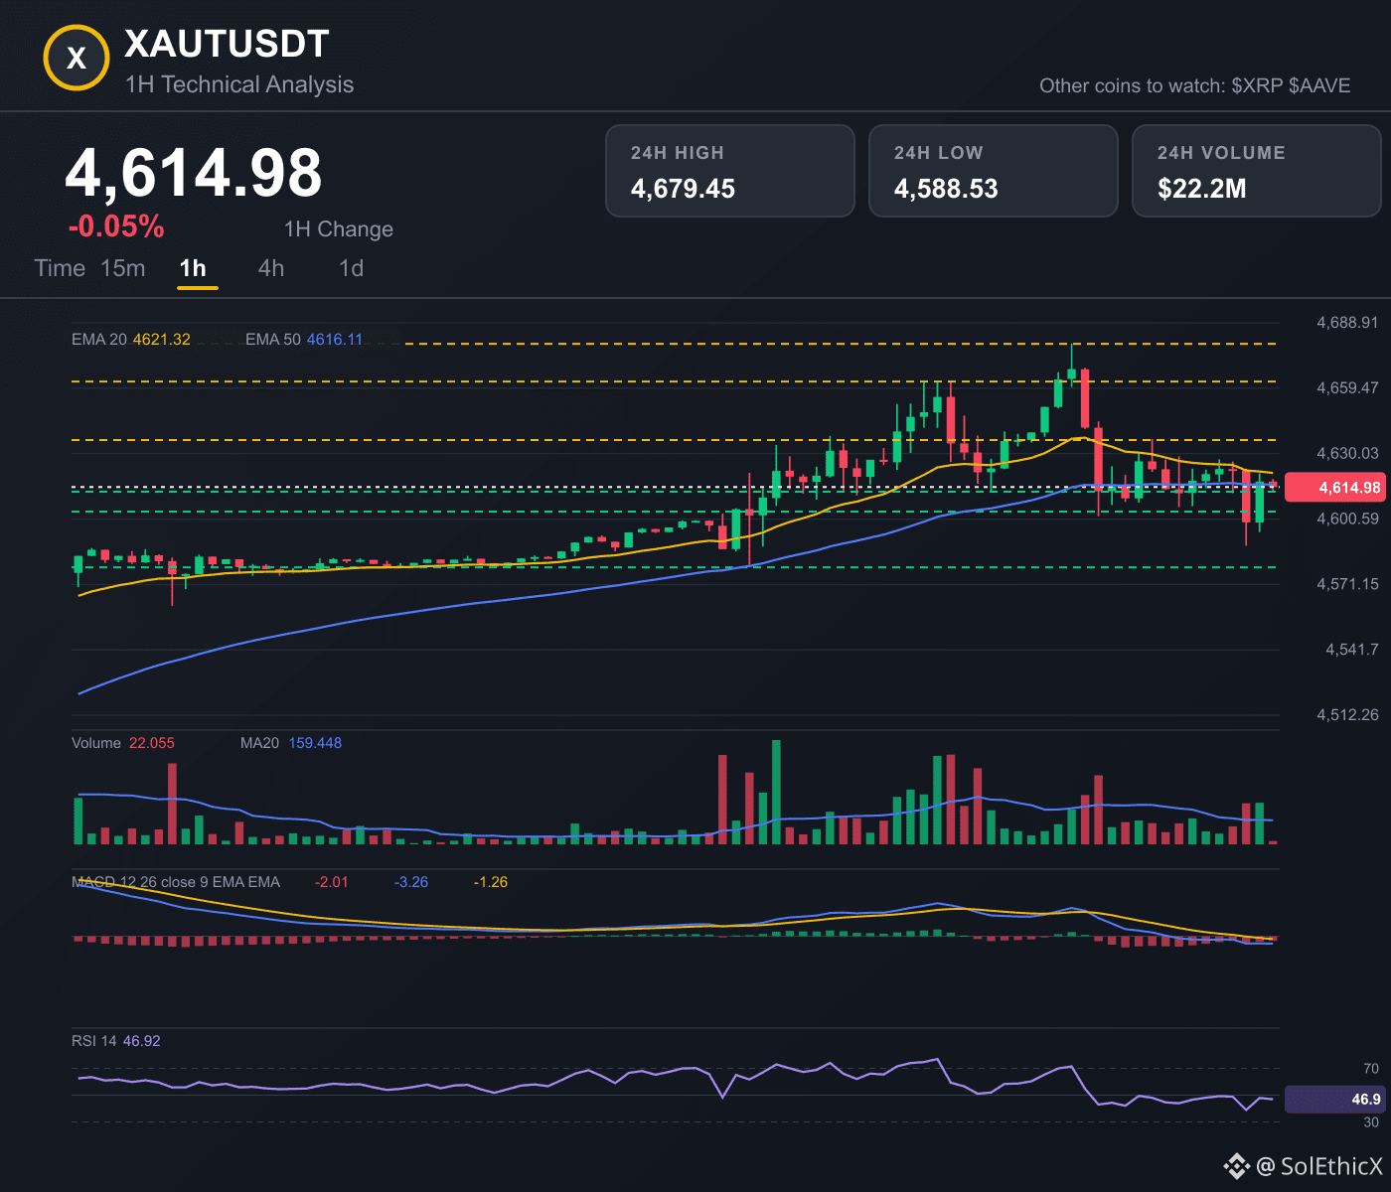Viewport: 1391px width, 1192px height.
Task: Click the 4,688.91 price axis label
Action: pos(1347,322)
